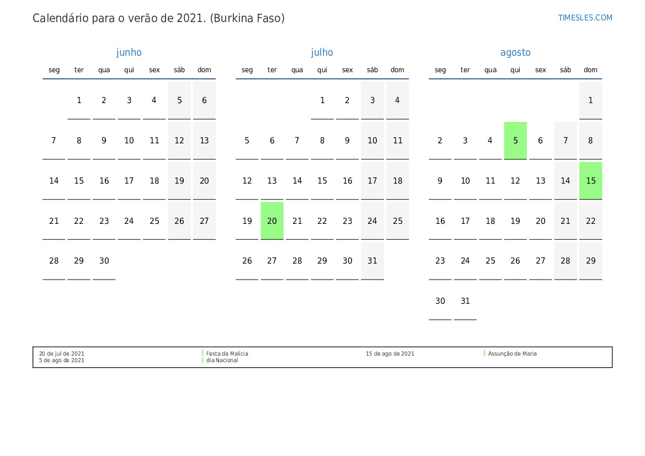
Task: Click the Festa da Malícia legend entry
Action: (x=227, y=353)
